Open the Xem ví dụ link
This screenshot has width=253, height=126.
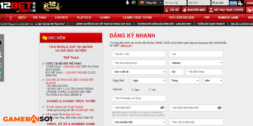click(127, 46)
